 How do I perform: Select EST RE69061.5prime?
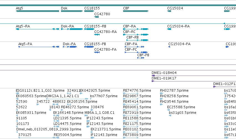click(x=131, y=110)
